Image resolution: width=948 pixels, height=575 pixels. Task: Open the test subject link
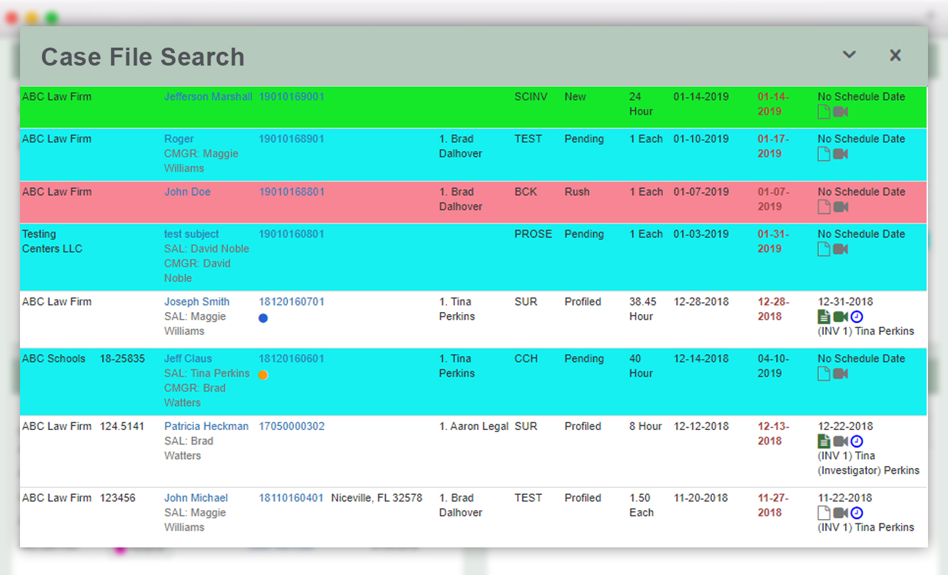[x=191, y=234]
